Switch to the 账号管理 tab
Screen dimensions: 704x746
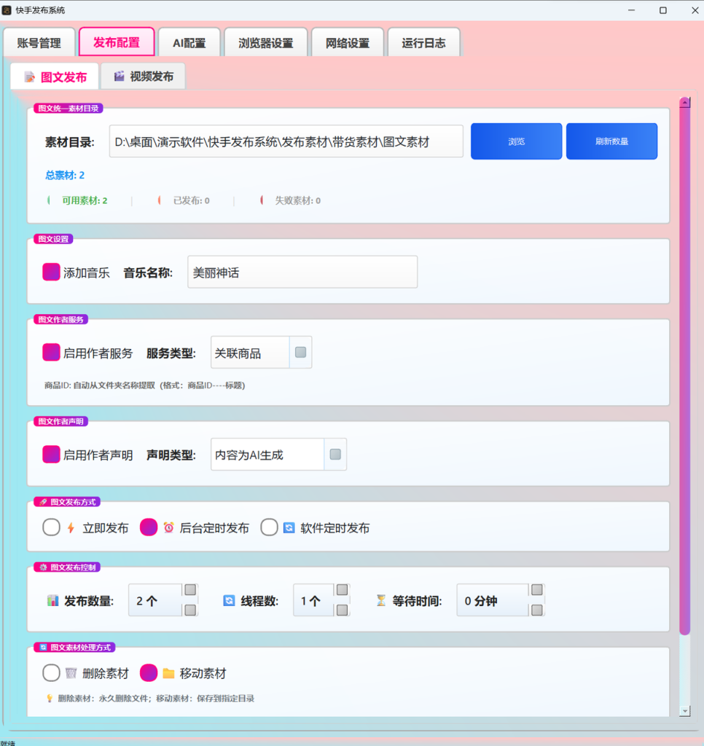(x=39, y=43)
